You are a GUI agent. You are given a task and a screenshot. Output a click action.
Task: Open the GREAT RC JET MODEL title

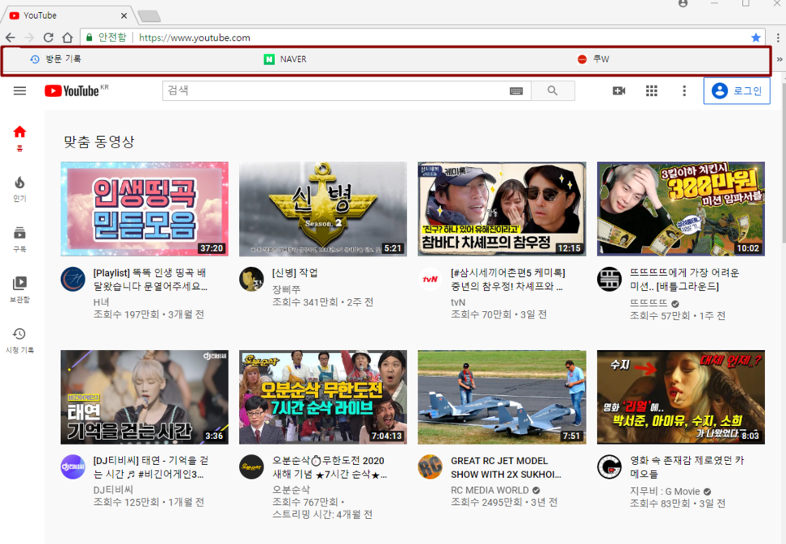[x=506, y=467]
